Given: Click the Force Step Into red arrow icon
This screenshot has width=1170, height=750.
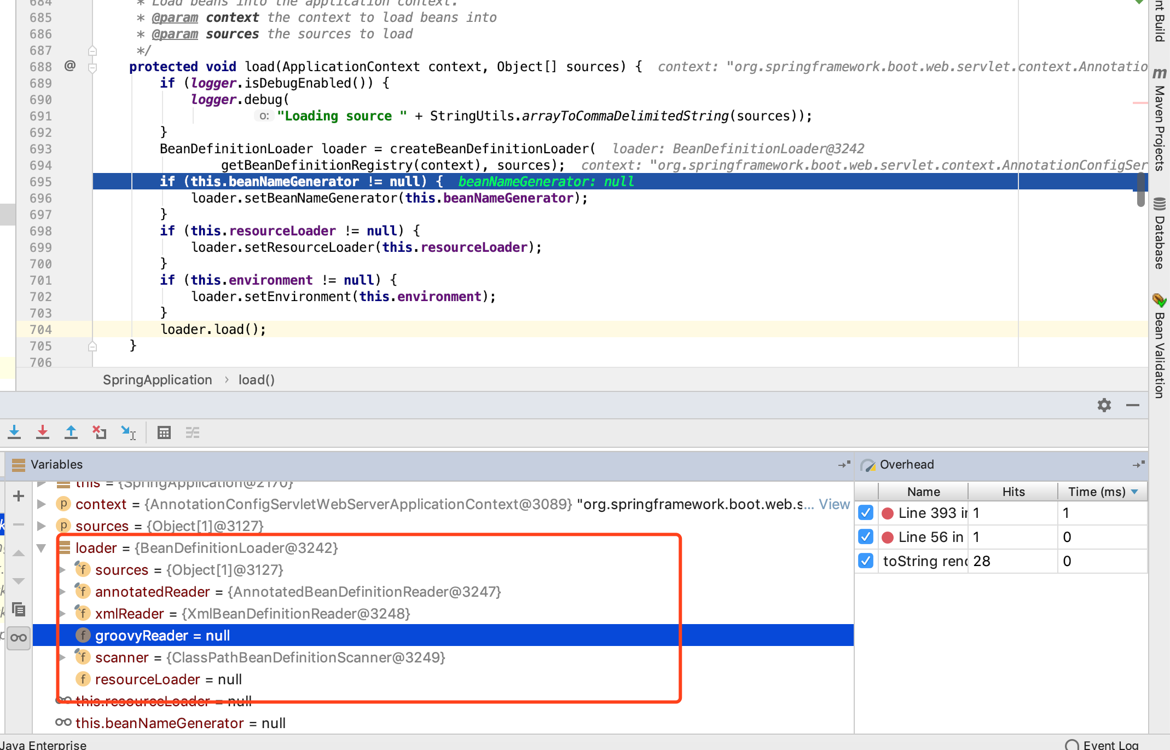Looking at the screenshot, I should (43, 432).
